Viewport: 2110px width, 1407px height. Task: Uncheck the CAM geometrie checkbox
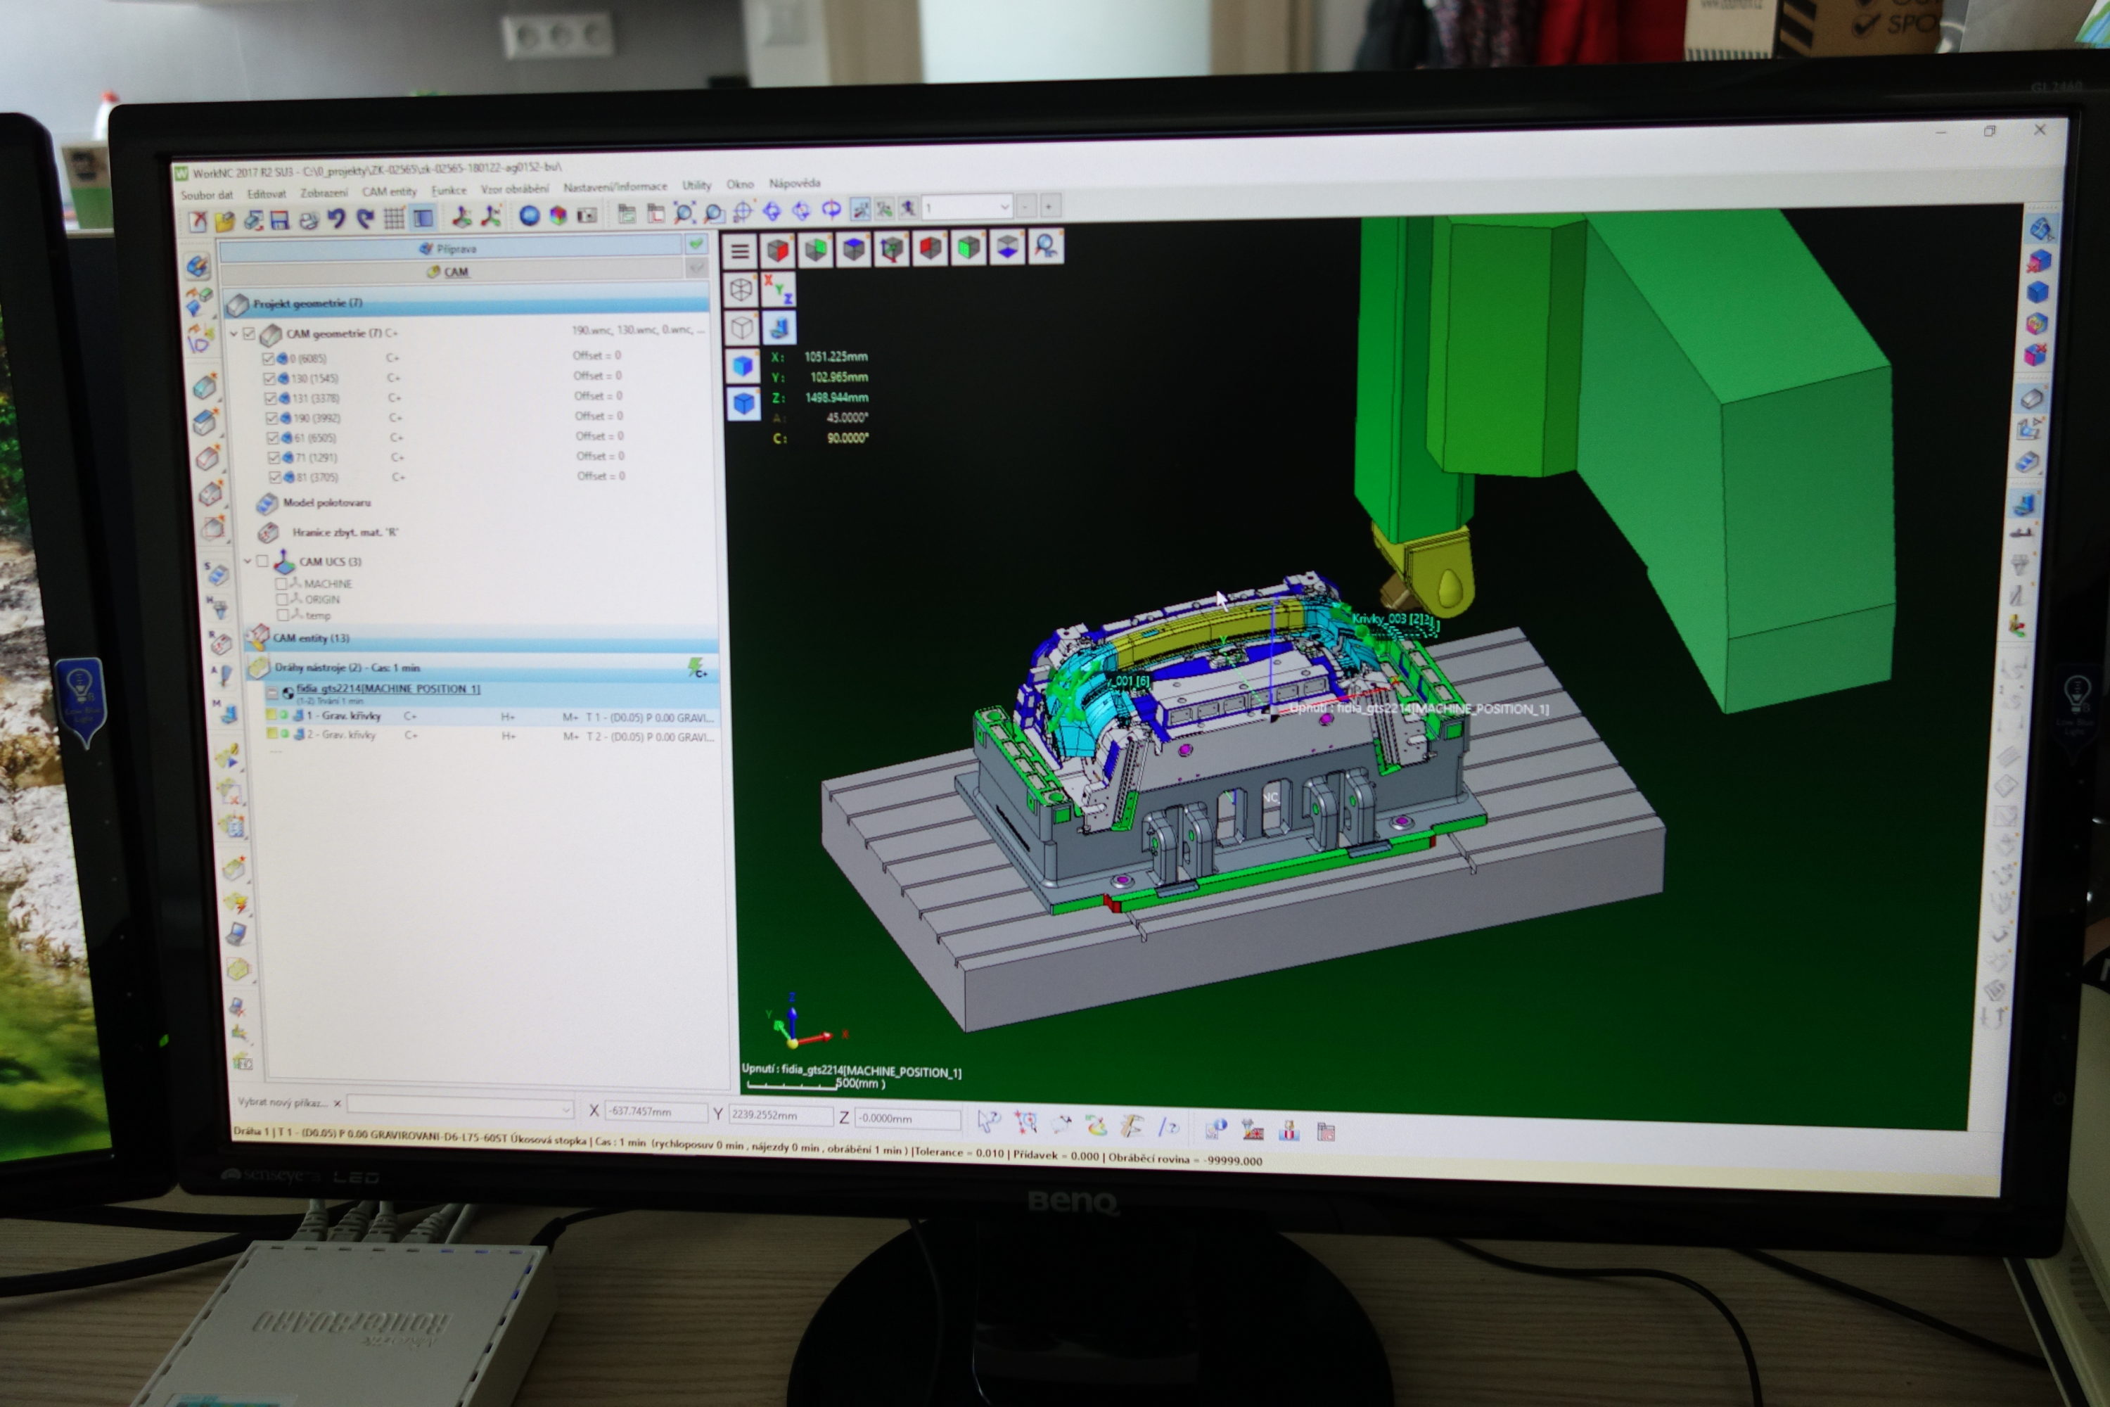(250, 335)
